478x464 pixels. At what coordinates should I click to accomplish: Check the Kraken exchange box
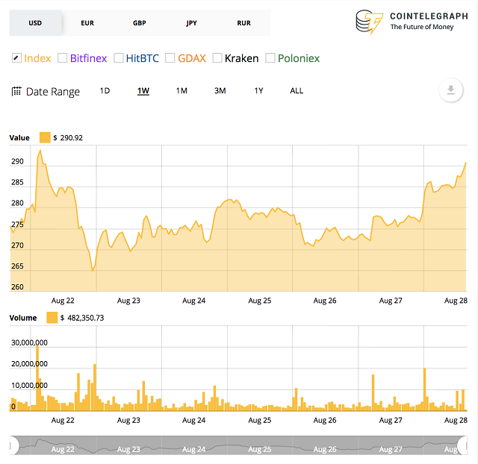(x=217, y=58)
